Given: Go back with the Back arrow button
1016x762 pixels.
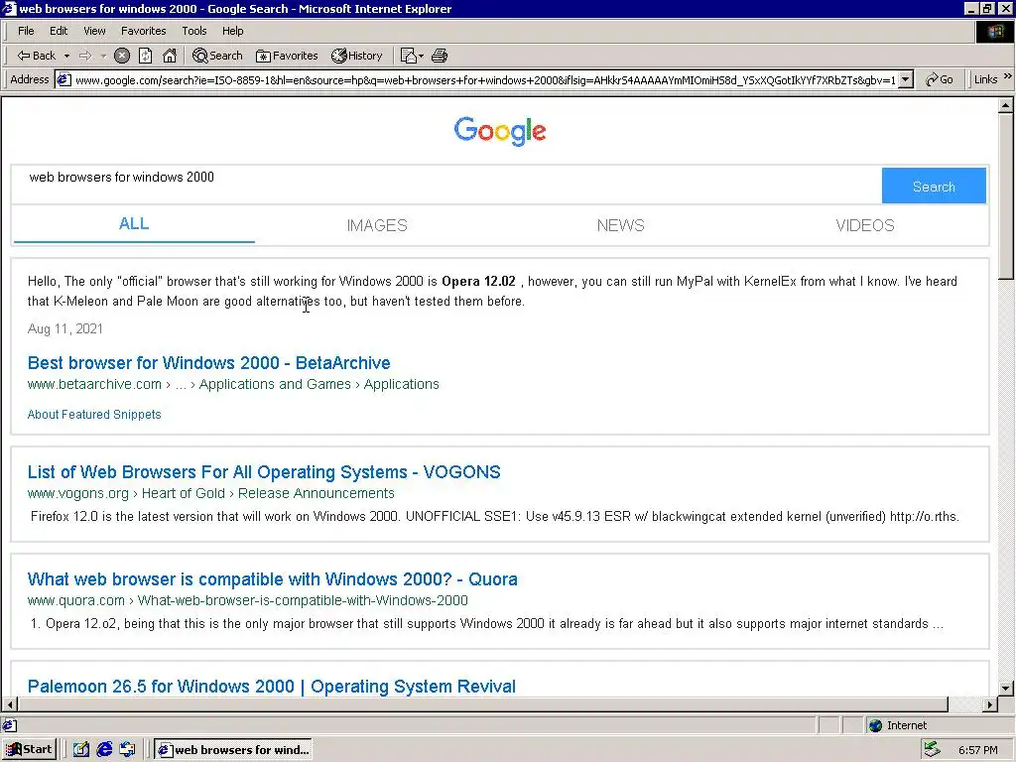Looking at the screenshot, I should pyautogui.click(x=36, y=56).
